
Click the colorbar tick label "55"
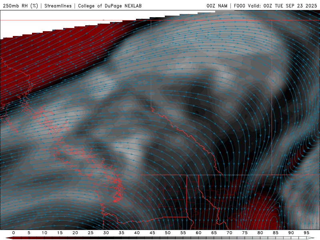coord(183,233)
